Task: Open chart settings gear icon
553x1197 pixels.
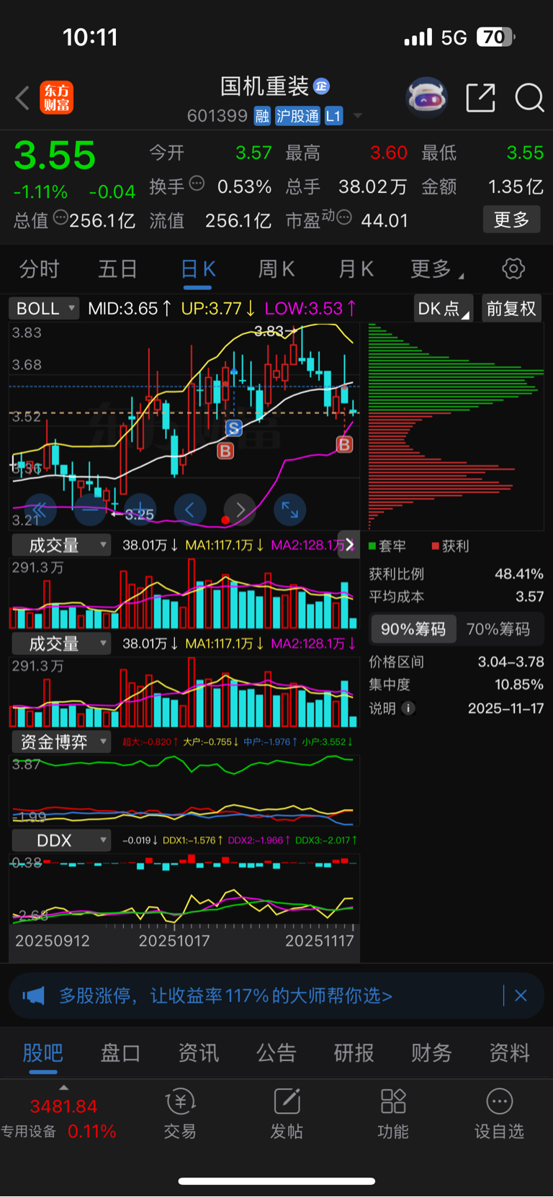Action: click(x=513, y=269)
